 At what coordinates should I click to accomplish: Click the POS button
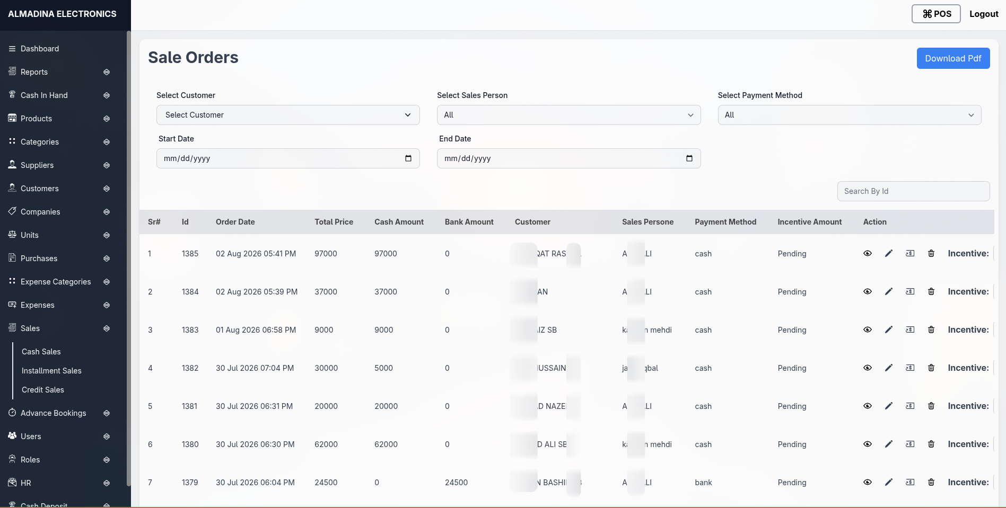[x=936, y=14]
